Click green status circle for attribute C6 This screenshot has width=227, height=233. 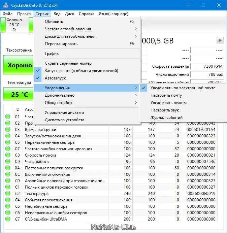(8, 212)
